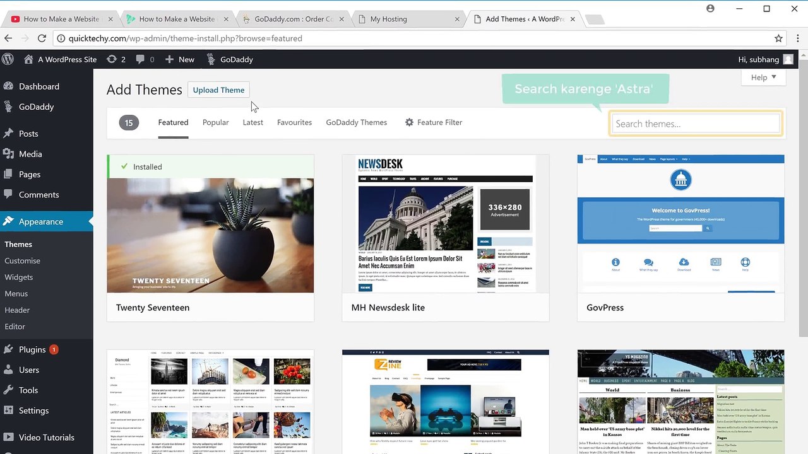Select the Diamond theme thumbnail
The width and height of the screenshot is (808, 454).
(210, 402)
